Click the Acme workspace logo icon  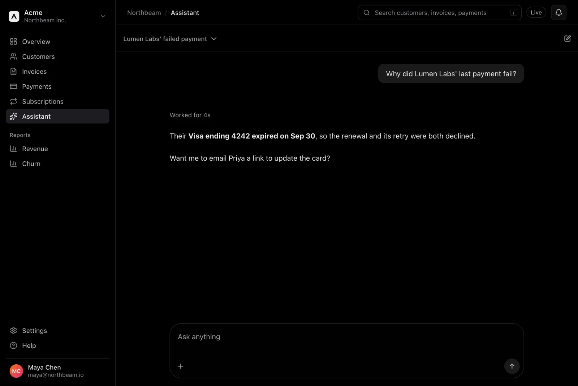[14, 16]
